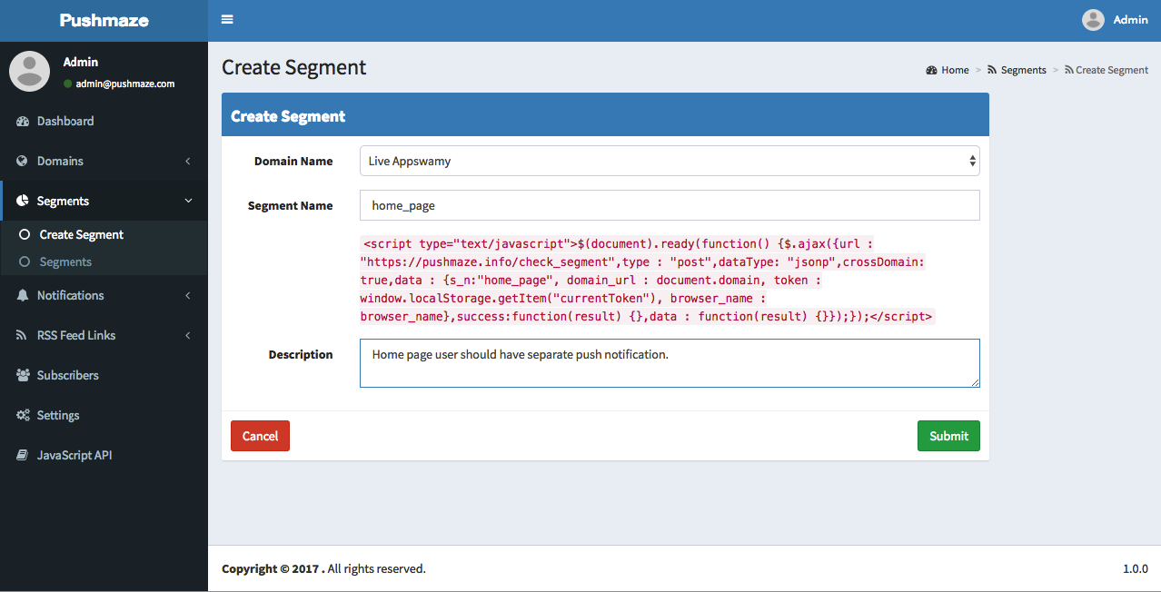Click the Notifications bell icon

[x=23, y=296]
